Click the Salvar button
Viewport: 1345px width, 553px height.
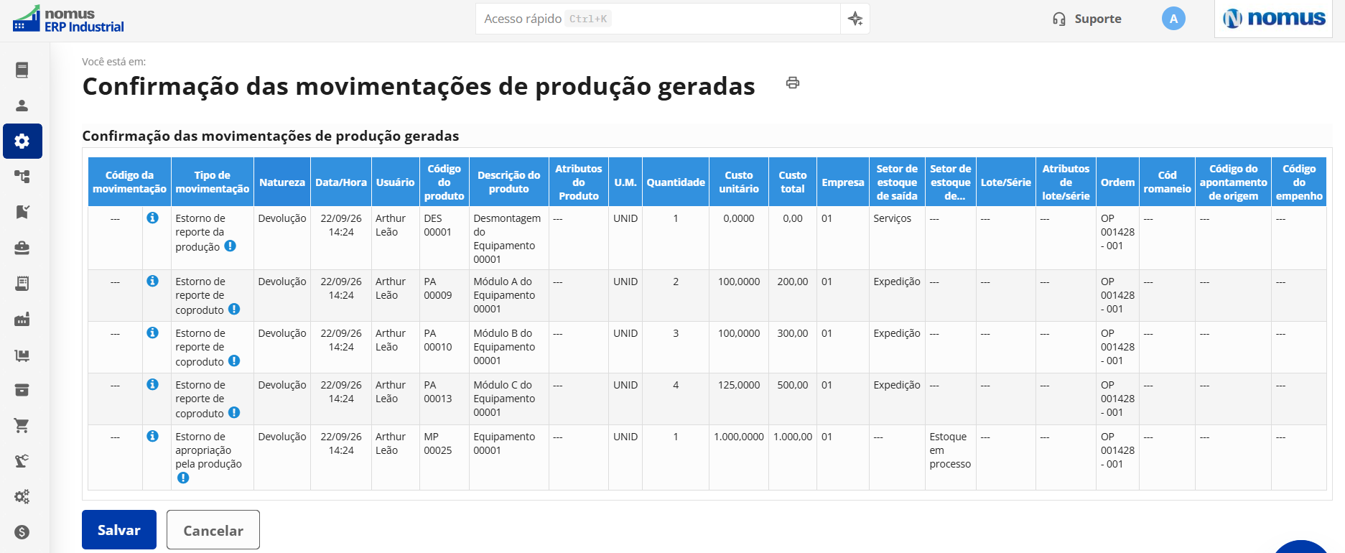pyautogui.click(x=119, y=530)
